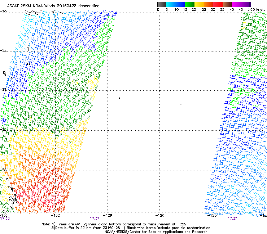Select the "25" legend scale label
The image size is (267, 234).
204,10
